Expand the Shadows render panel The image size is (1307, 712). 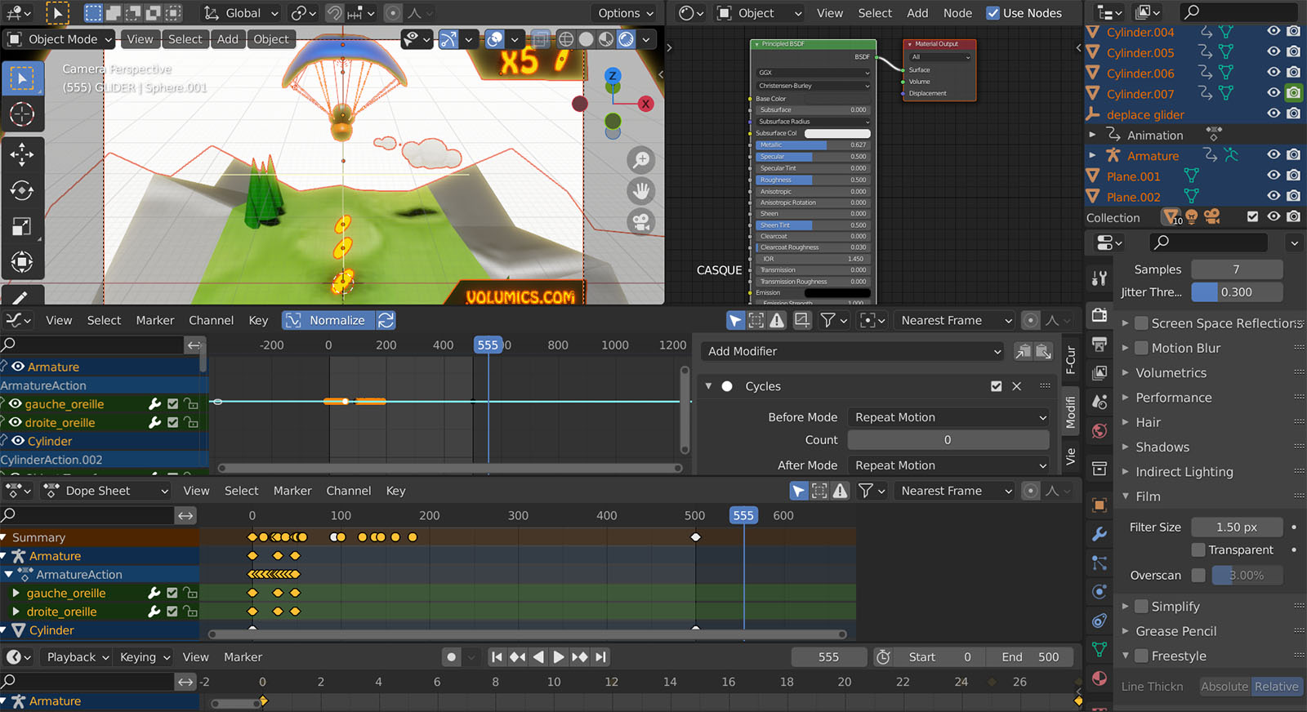1162,447
